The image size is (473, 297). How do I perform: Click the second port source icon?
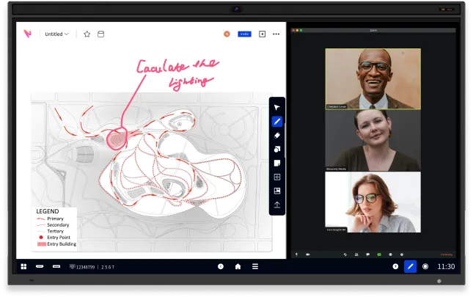[x=56, y=266]
